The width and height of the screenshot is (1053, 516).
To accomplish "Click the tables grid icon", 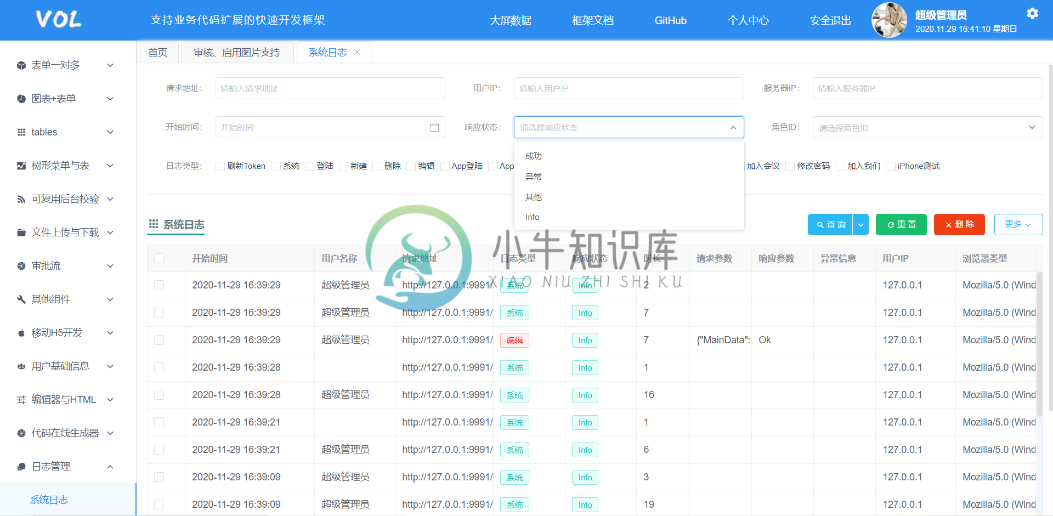I will [21, 132].
